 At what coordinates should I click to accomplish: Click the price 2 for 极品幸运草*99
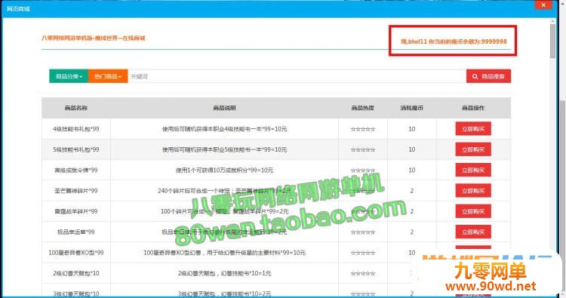(x=411, y=232)
